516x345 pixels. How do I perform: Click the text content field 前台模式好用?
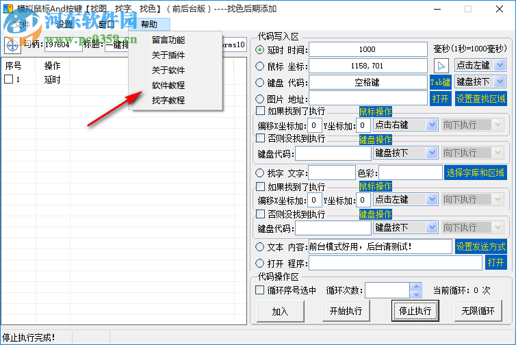click(x=380, y=246)
